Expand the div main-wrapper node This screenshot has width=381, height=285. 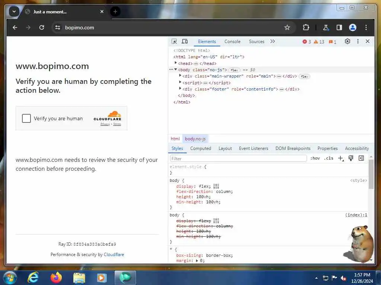tap(180, 76)
